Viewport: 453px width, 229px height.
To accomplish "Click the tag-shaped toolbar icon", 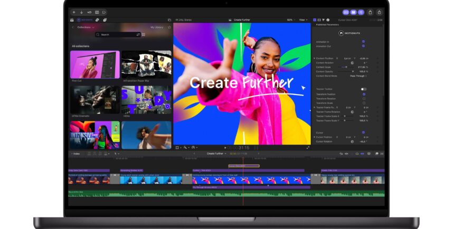I will coord(104,13).
